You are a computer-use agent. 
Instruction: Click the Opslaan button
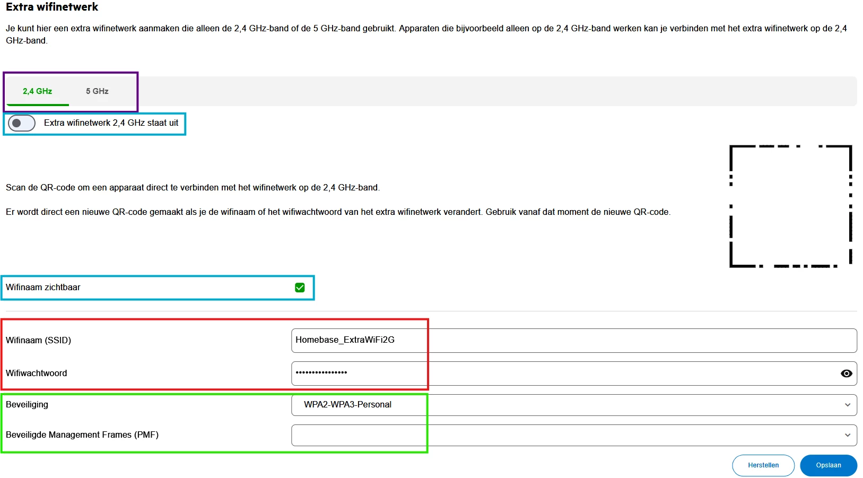tap(829, 465)
